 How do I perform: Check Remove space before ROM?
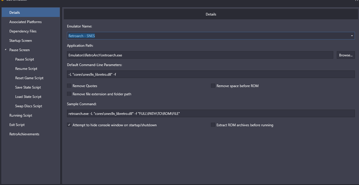[x=213, y=86]
